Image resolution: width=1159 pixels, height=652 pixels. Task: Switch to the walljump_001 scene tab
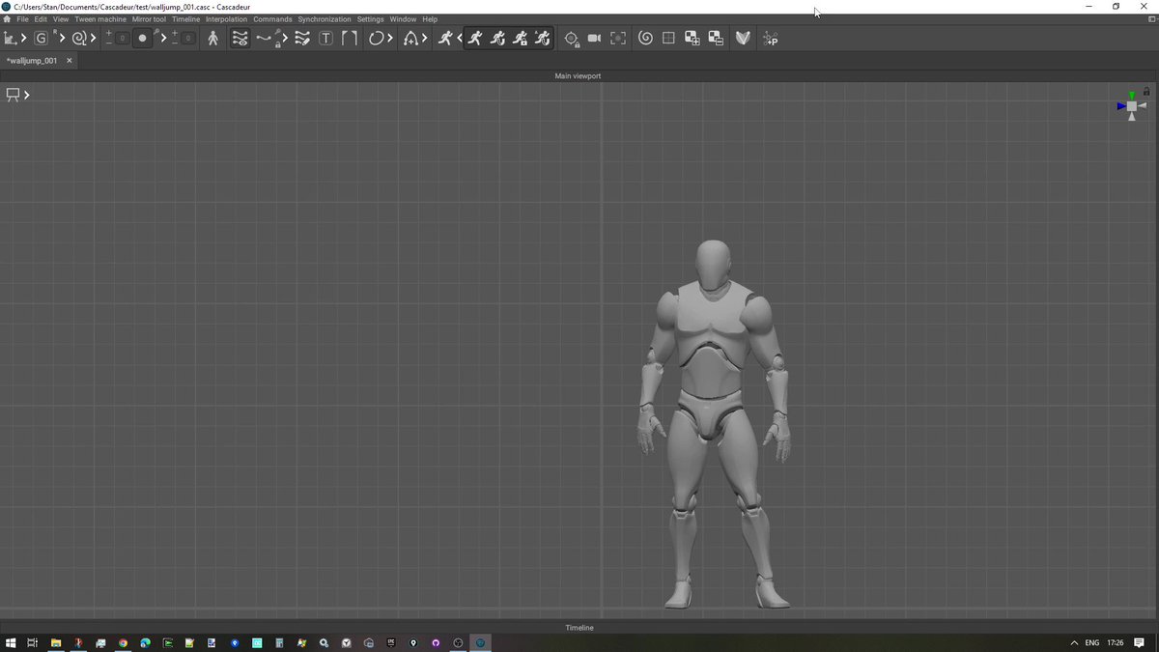[x=32, y=61]
